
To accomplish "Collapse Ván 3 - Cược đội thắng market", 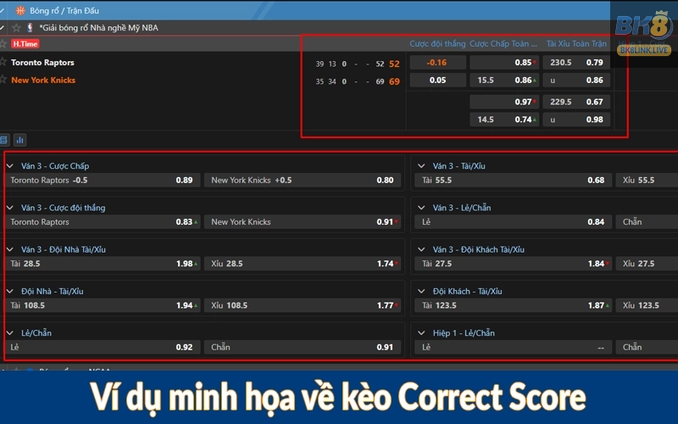I will click(10, 208).
